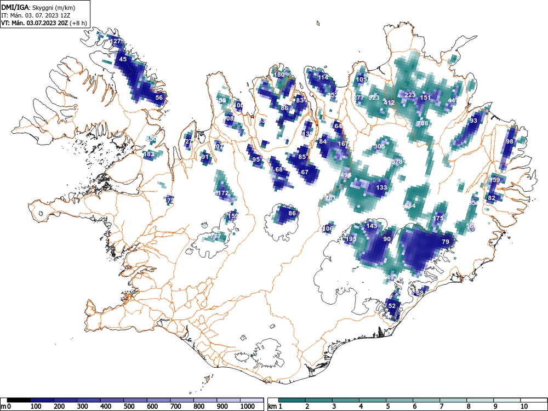Click the '1000' label in the meter legend
The width and height of the screenshot is (548, 411).
pos(248,406)
